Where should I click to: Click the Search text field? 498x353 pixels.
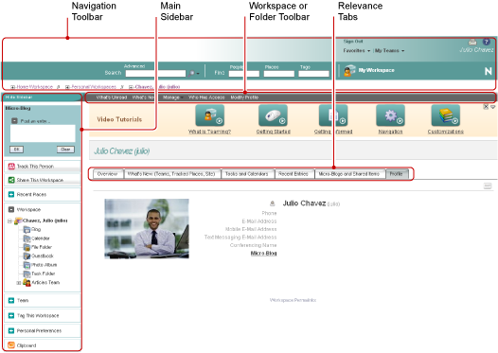pyautogui.click(x=155, y=74)
